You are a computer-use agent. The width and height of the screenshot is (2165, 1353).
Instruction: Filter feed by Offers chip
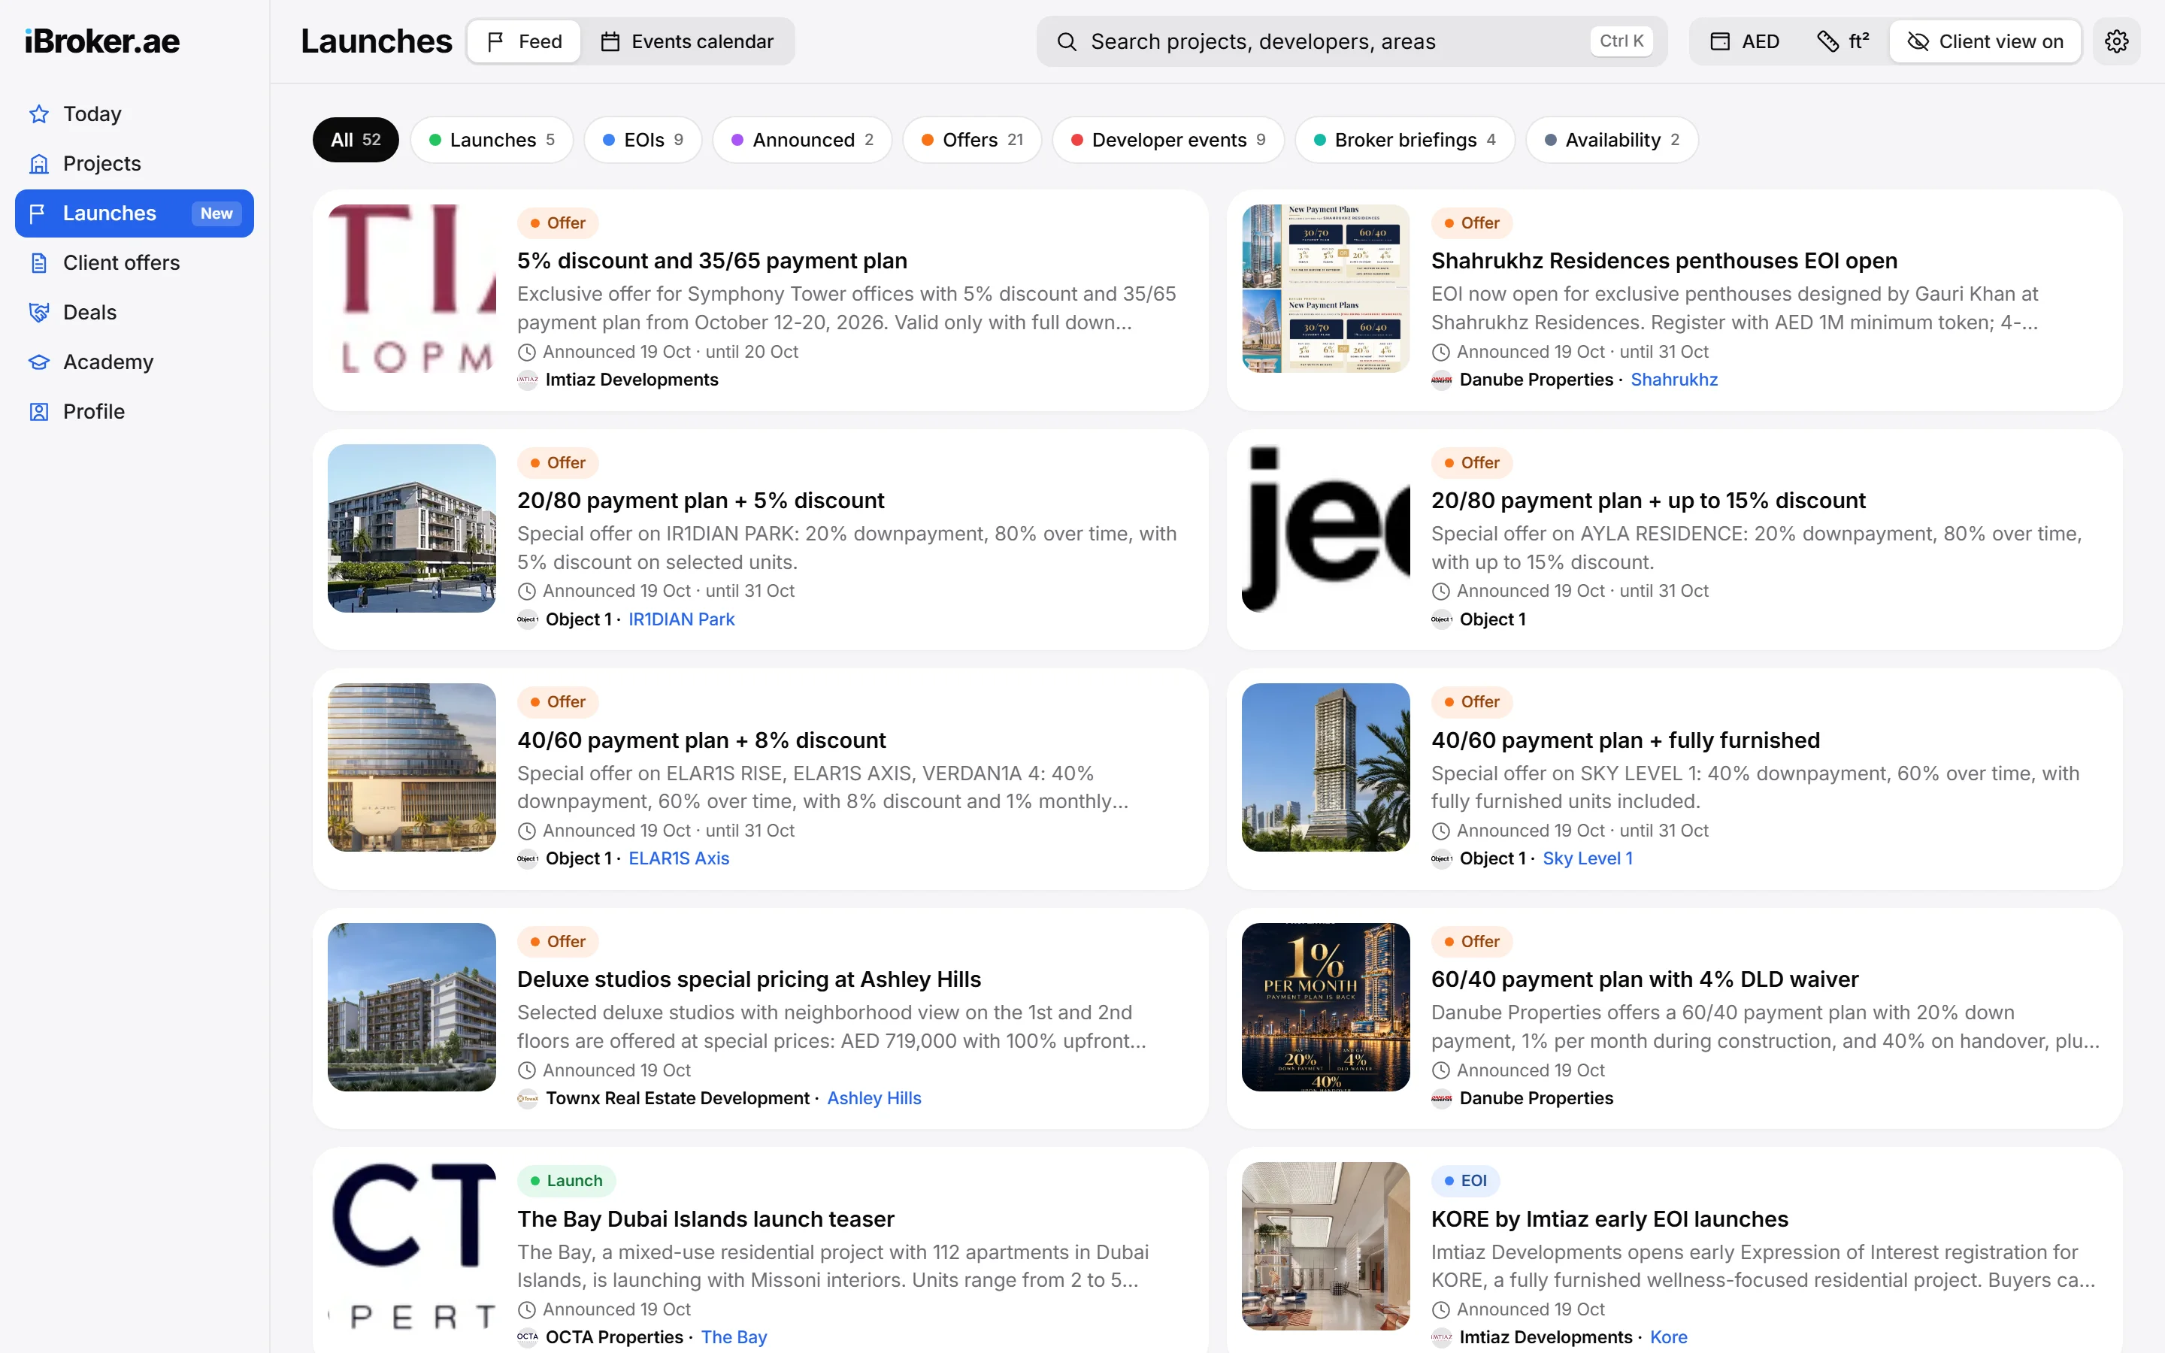(x=973, y=140)
